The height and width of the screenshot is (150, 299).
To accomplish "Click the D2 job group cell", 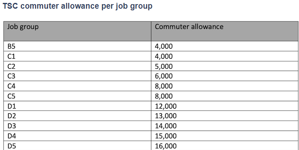I will click(x=77, y=116).
